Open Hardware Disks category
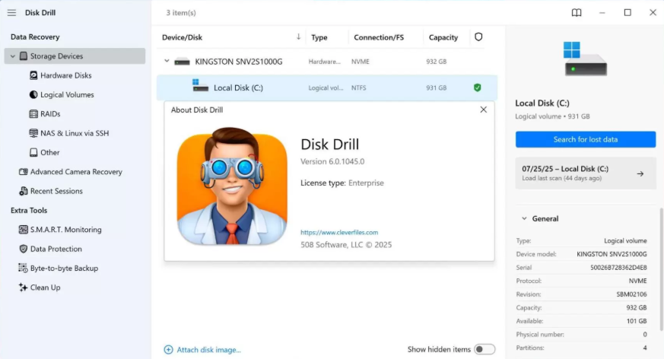 (65, 75)
